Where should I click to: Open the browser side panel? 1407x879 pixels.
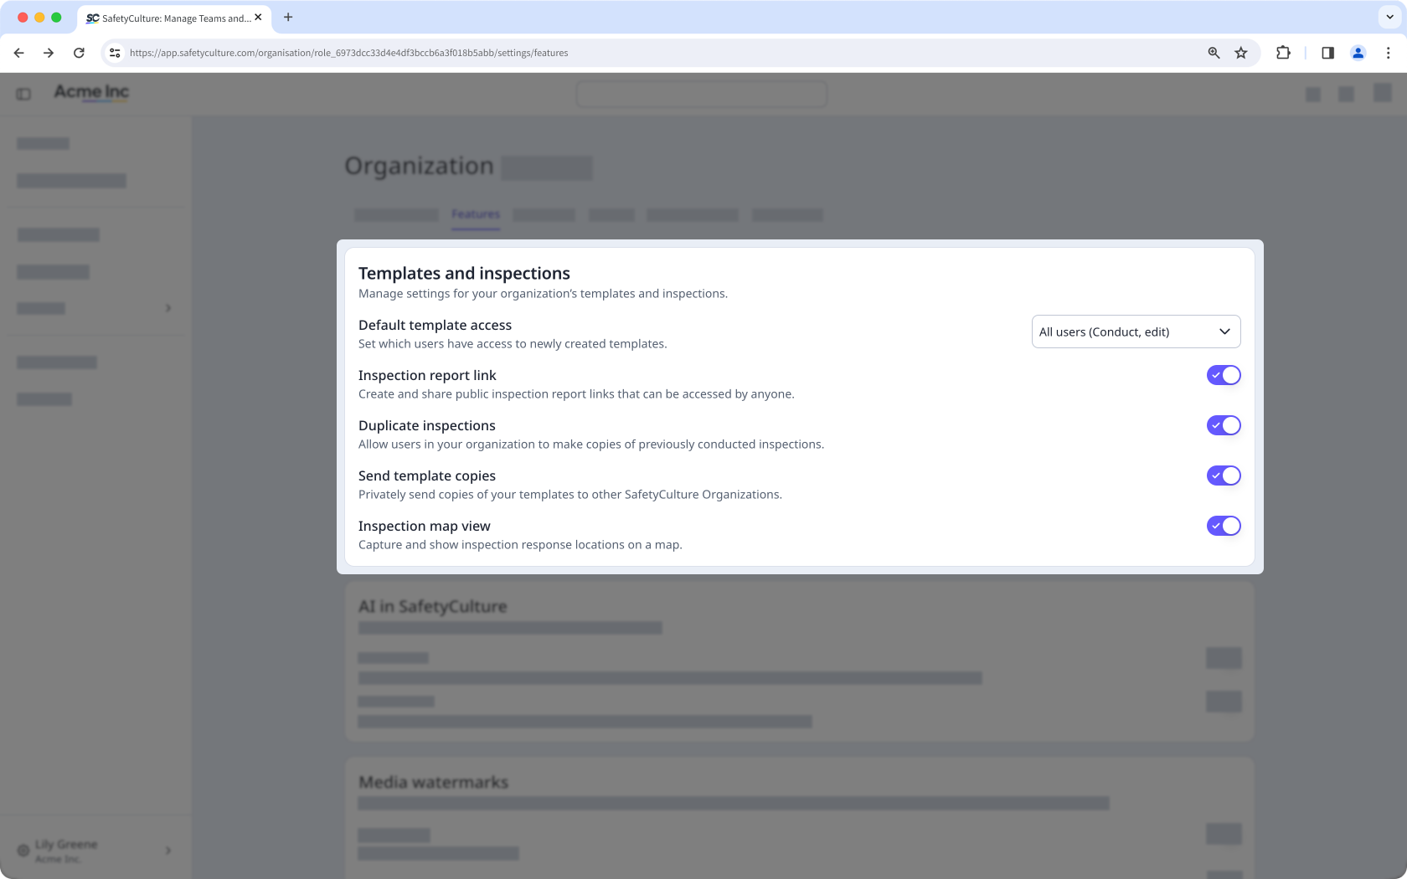pos(1327,53)
